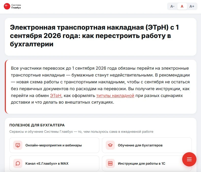Click the 1C instructions grid icon
201x172 pixels.
click(x=110, y=163)
